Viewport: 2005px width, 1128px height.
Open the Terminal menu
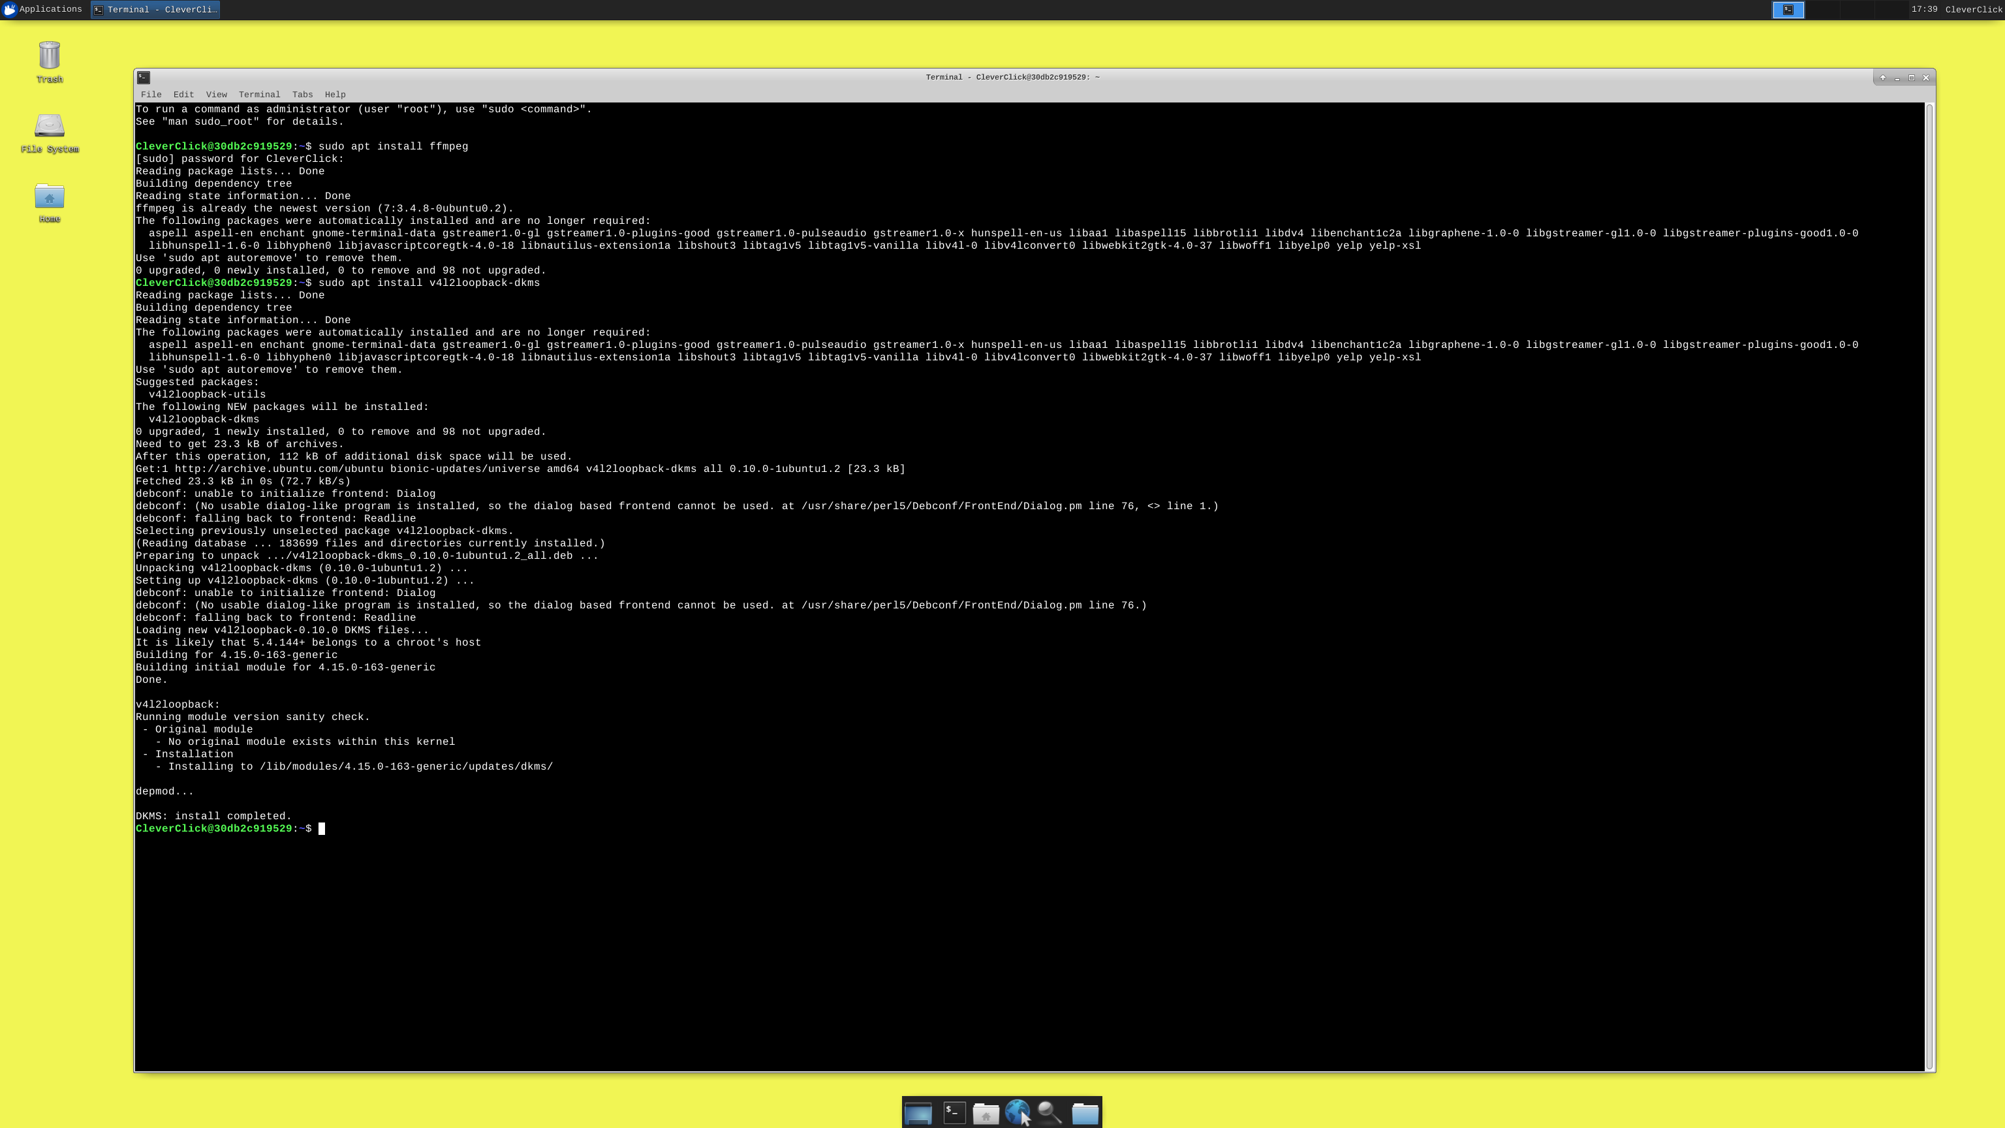click(259, 94)
